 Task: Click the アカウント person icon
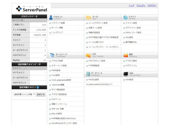(x=51, y=17)
